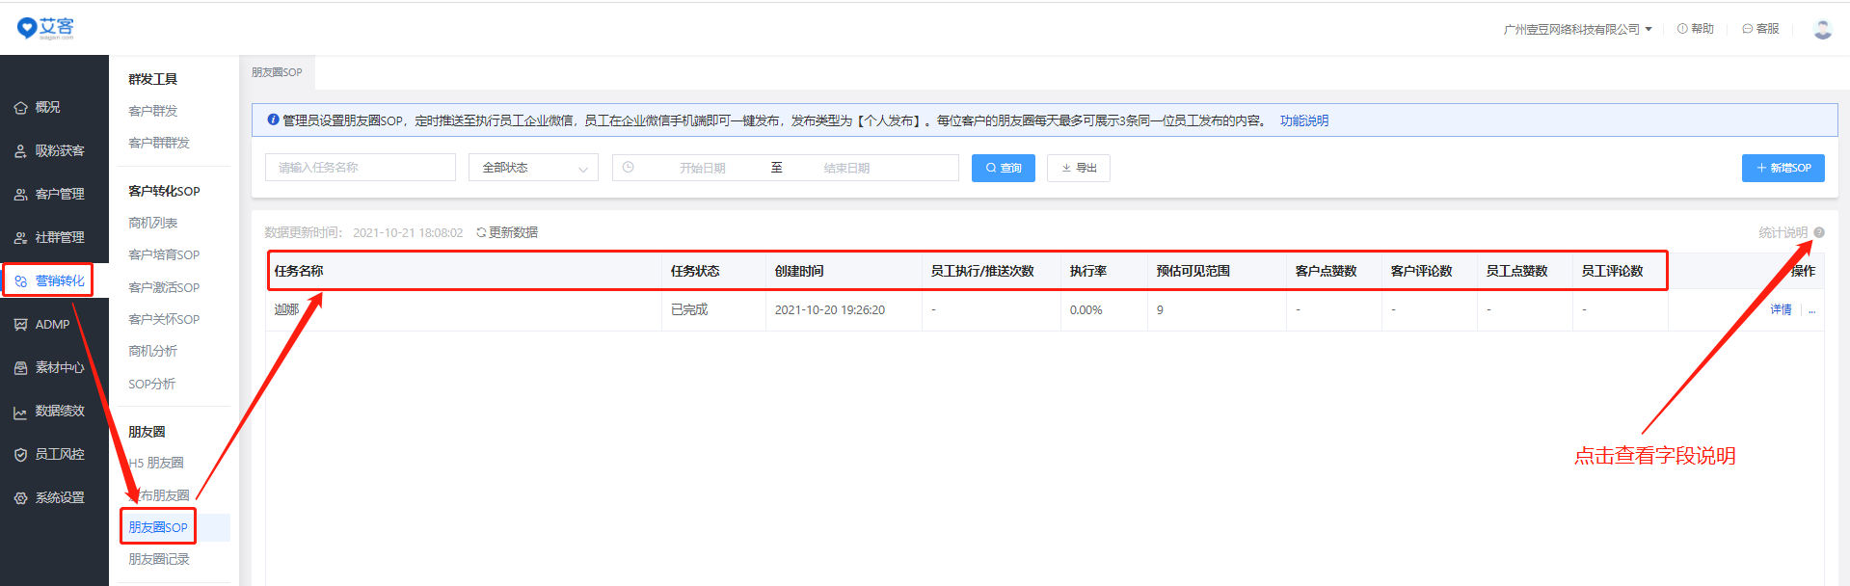Click the 新增SOP button
The height and width of the screenshot is (586, 1850).
[x=1783, y=168]
